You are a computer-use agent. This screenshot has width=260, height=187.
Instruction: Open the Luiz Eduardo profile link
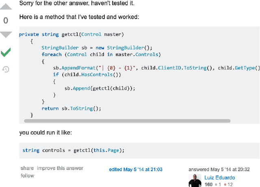click(220, 178)
